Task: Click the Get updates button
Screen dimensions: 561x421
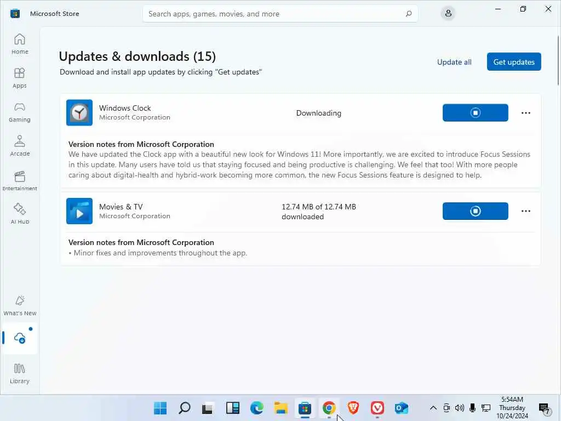Action: (x=514, y=62)
